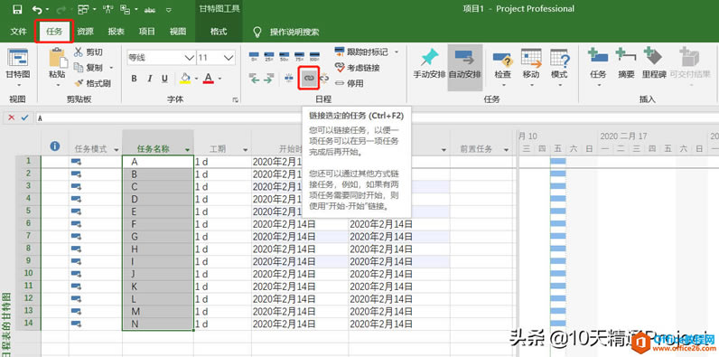
Task: Open Duration (工期) column filter arrow
Action: 246,150
